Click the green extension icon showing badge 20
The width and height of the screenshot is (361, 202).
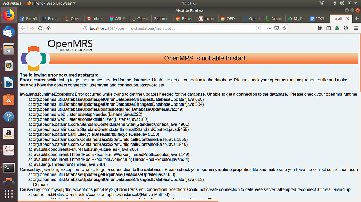(x=337, y=28)
